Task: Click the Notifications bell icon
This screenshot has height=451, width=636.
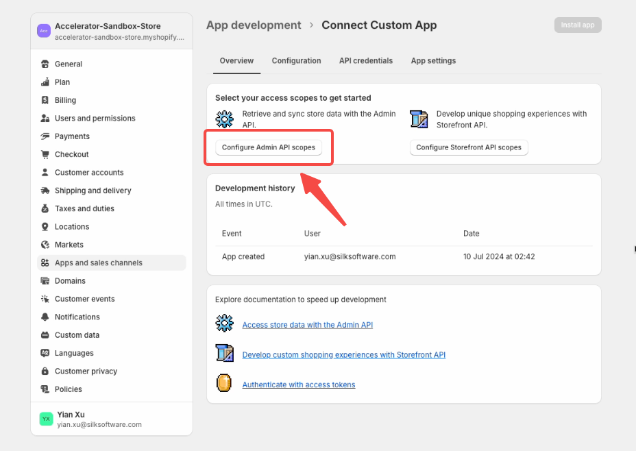Action: point(45,317)
